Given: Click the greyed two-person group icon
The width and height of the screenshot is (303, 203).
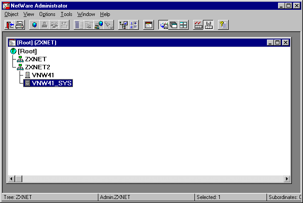Looking at the screenshot, I should (54, 25).
